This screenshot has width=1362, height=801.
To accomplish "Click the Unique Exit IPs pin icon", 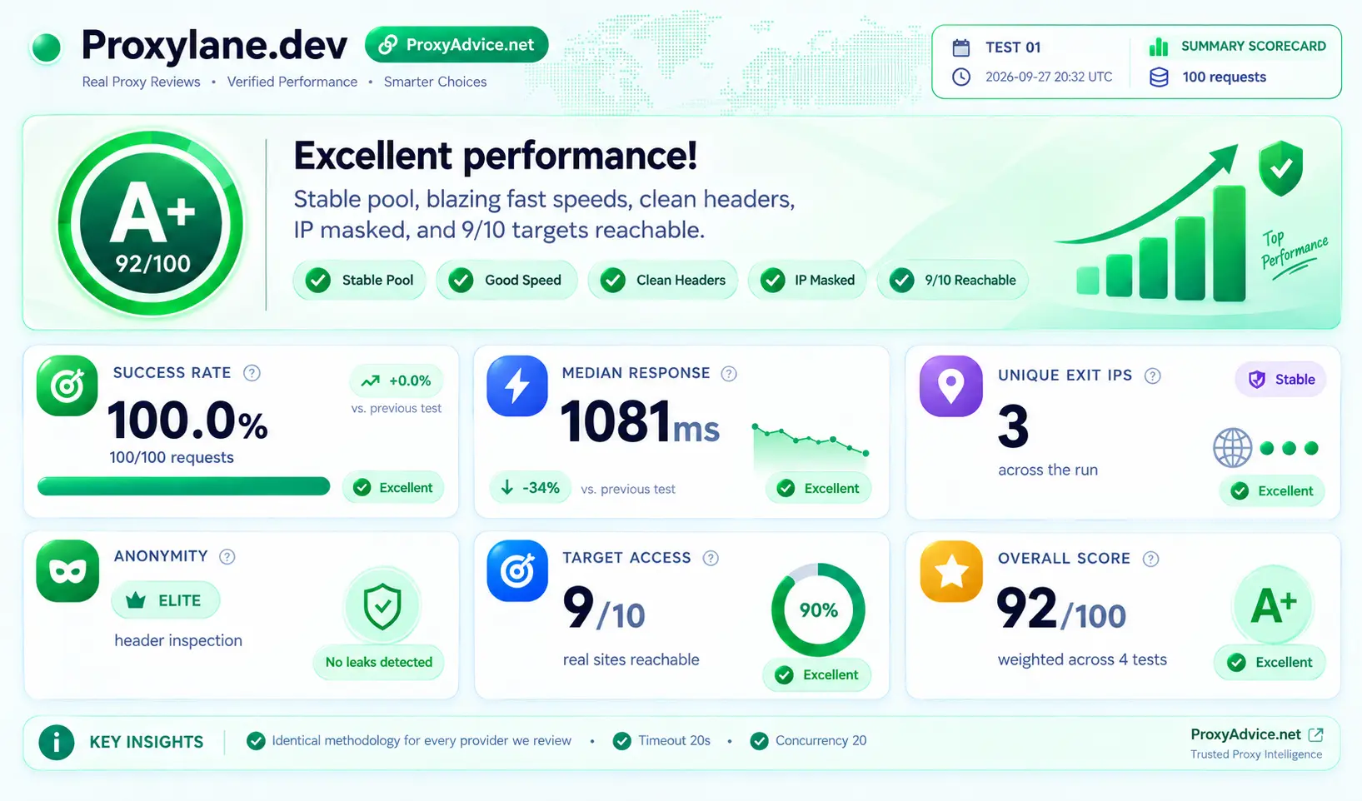I will click(950, 386).
